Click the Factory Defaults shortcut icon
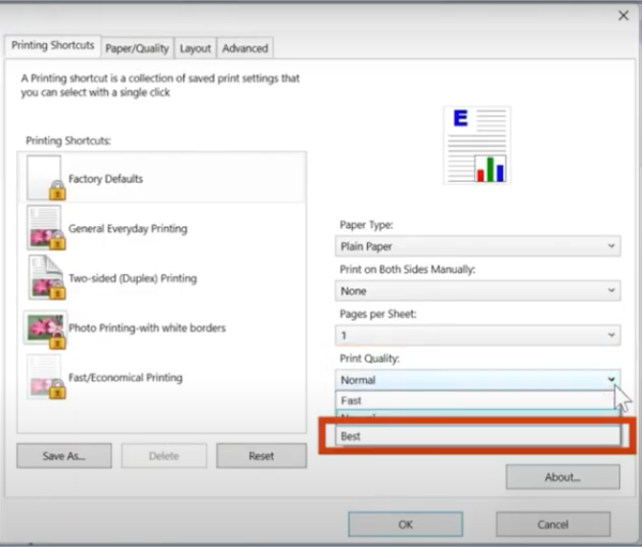642x547 pixels. click(x=46, y=177)
